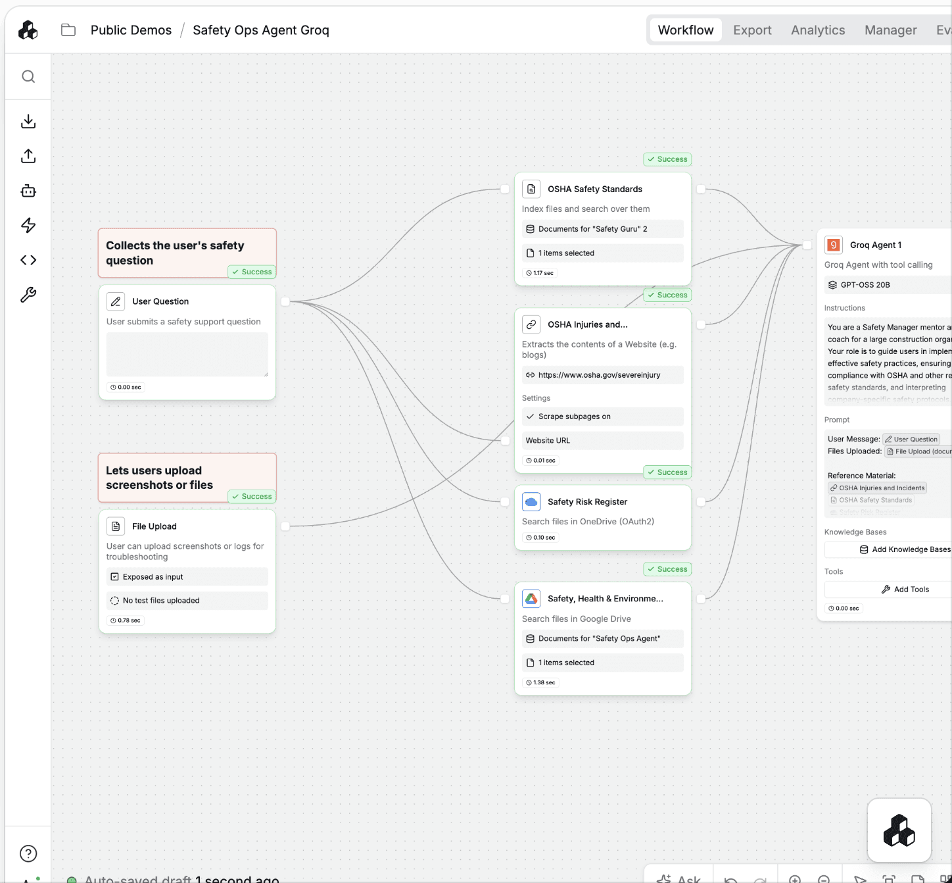
Task: Click Add Knowledge Bases button
Action: pos(888,549)
